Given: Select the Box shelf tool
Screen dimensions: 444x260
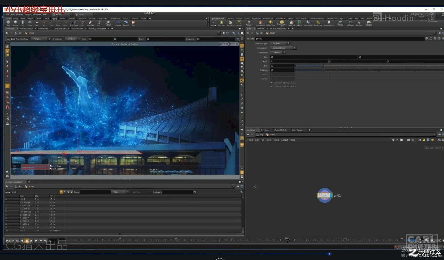Looking at the screenshot, I should coord(8,23).
